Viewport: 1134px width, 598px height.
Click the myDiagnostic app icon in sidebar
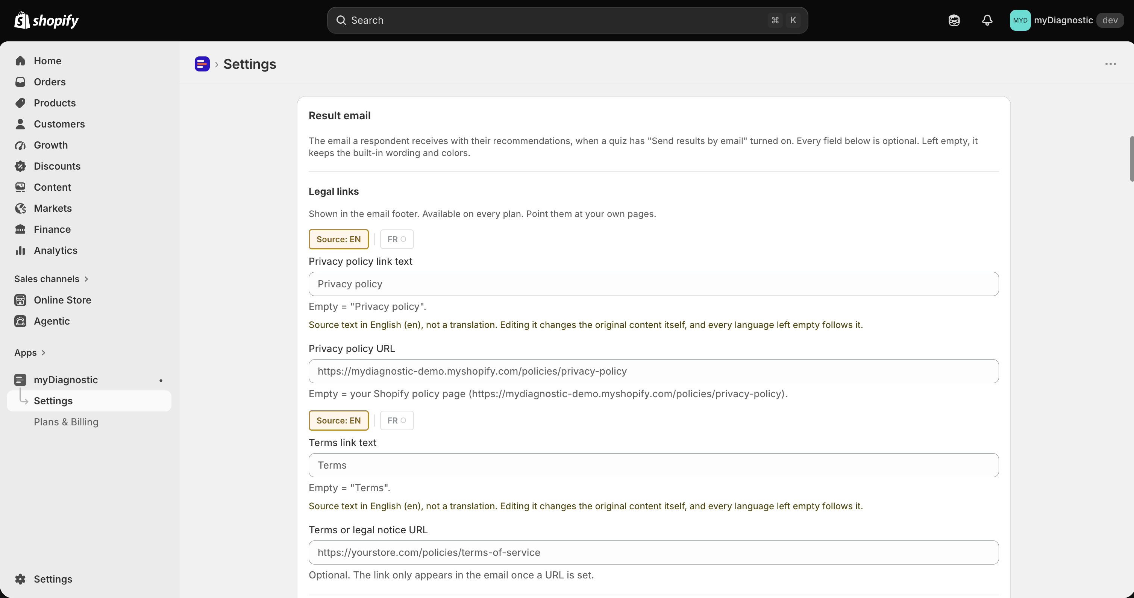click(x=20, y=379)
